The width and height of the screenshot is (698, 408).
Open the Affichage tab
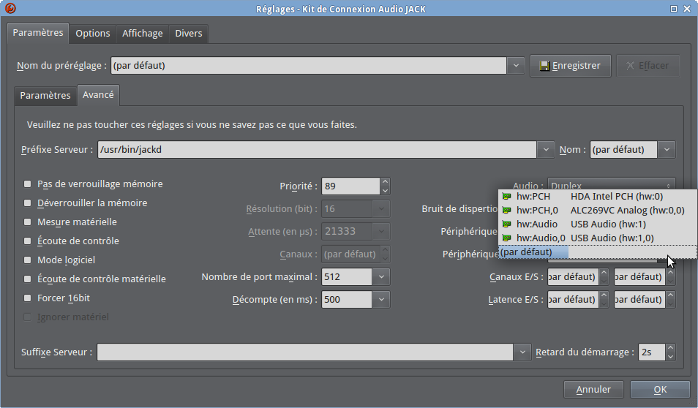[143, 34]
